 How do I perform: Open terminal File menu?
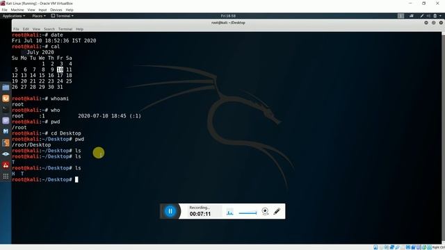point(16,29)
